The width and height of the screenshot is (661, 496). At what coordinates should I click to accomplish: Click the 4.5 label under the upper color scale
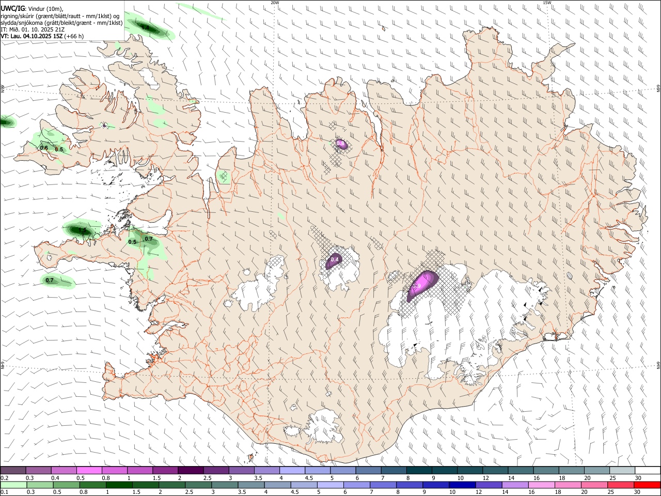tap(309, 478)
